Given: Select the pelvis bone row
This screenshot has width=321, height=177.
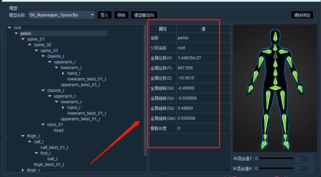Looking at the screenshot, I should [63, 33].
